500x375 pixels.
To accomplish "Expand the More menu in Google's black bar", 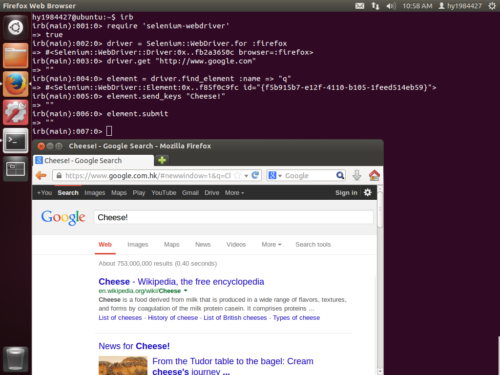I will tap(234, 192).
